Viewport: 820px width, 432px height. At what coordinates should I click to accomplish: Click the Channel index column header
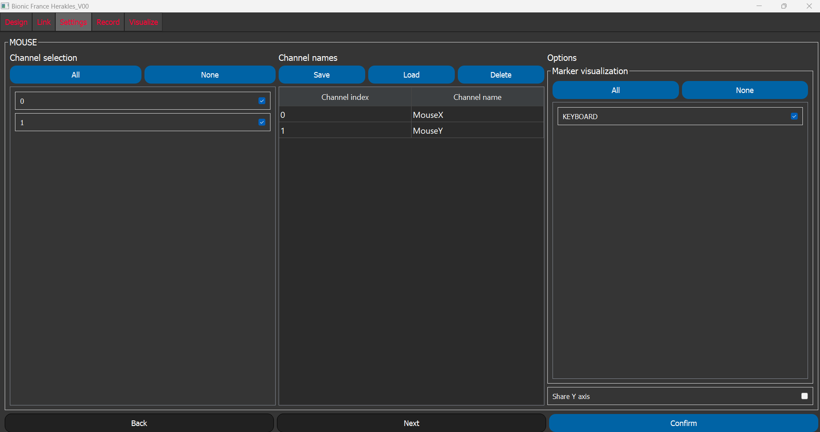(x=345, y=97)
